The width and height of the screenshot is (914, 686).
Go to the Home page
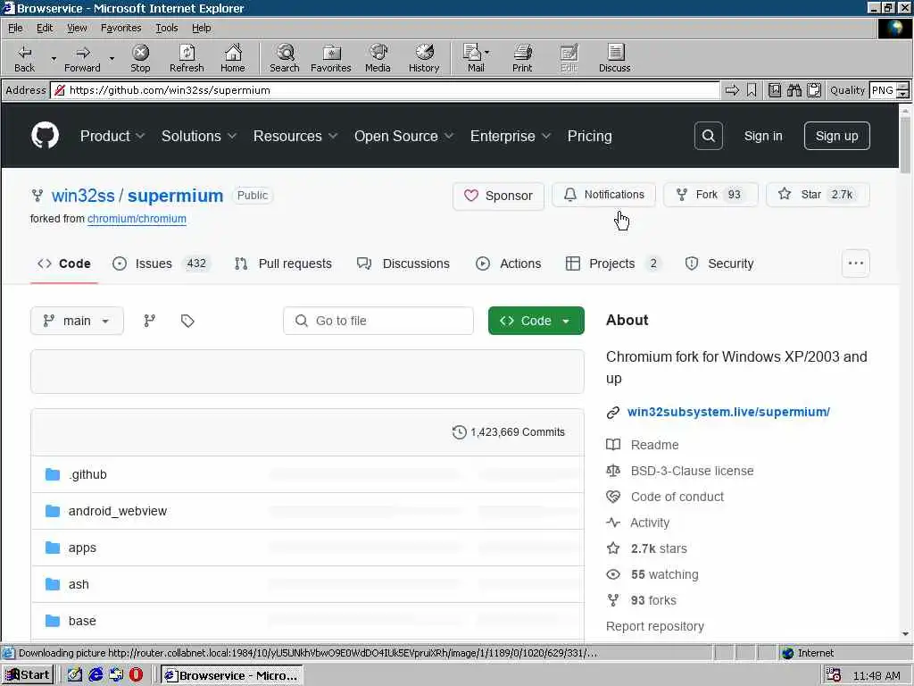coord(233,58)
